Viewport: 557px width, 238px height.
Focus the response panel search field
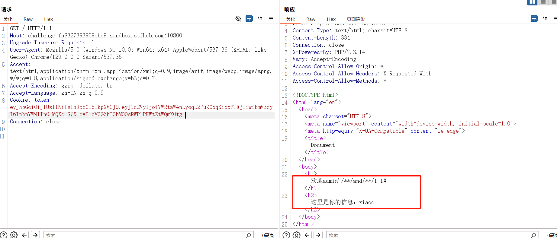click(429, 235)
